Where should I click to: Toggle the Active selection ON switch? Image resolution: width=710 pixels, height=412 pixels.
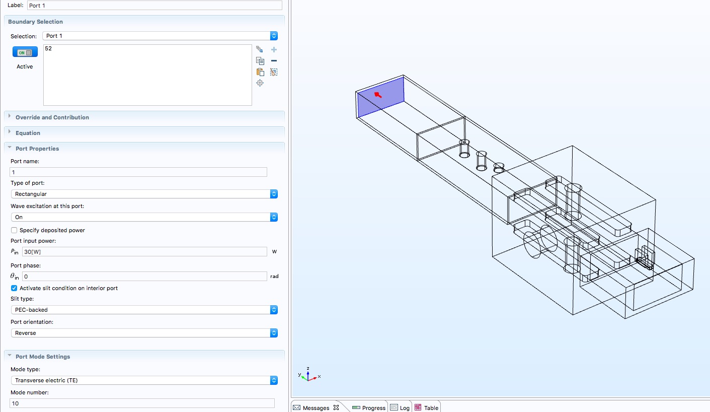point(25,52)
